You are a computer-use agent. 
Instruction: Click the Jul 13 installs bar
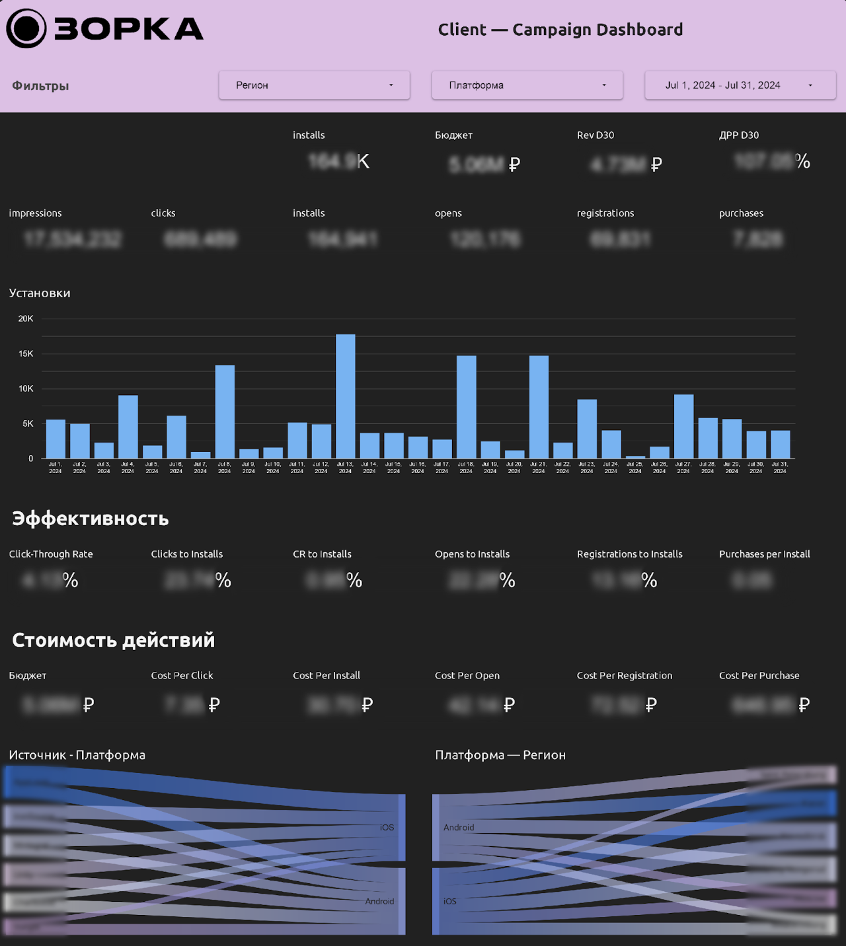coord(345,396)
